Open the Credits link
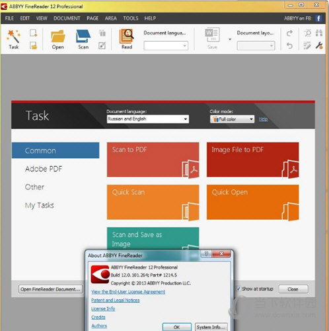The image size is (329, 331). [x=98, y=317]
